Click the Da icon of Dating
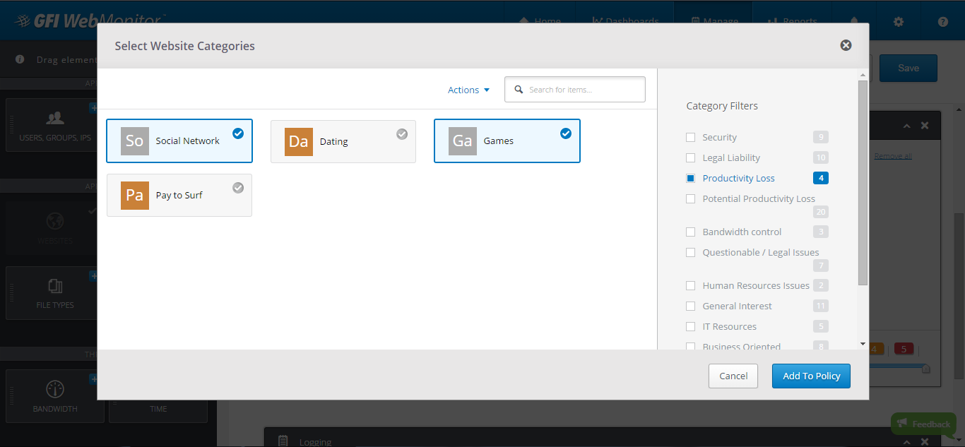The image size is (965, 447). [x=299, y=141]
